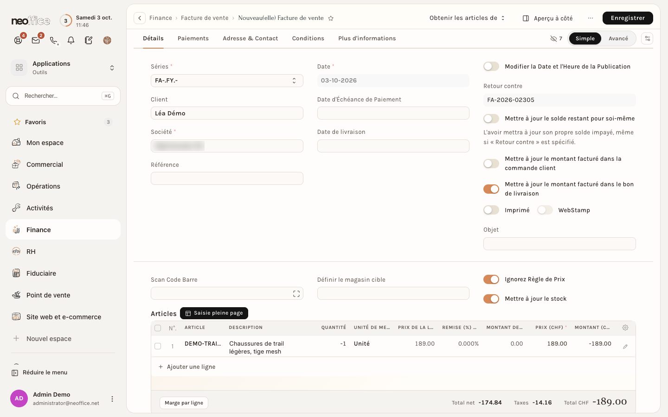Click the Rechercher search field
Screen dimensions: 668x417
coord(63,96)
